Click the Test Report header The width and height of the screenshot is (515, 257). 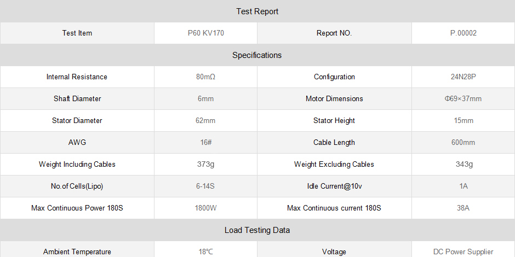coord(257,11)
